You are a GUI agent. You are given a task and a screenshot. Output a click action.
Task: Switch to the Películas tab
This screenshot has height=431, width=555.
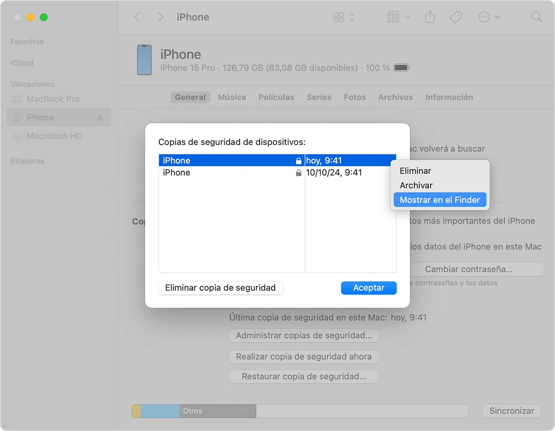[x=276, y=97]
